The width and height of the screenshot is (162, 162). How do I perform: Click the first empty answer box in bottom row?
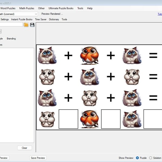tap(68, 119)
